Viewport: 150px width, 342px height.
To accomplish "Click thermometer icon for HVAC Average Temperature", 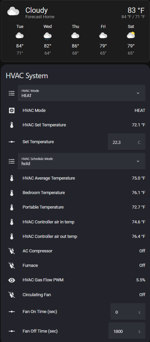I will coord(11,178).
